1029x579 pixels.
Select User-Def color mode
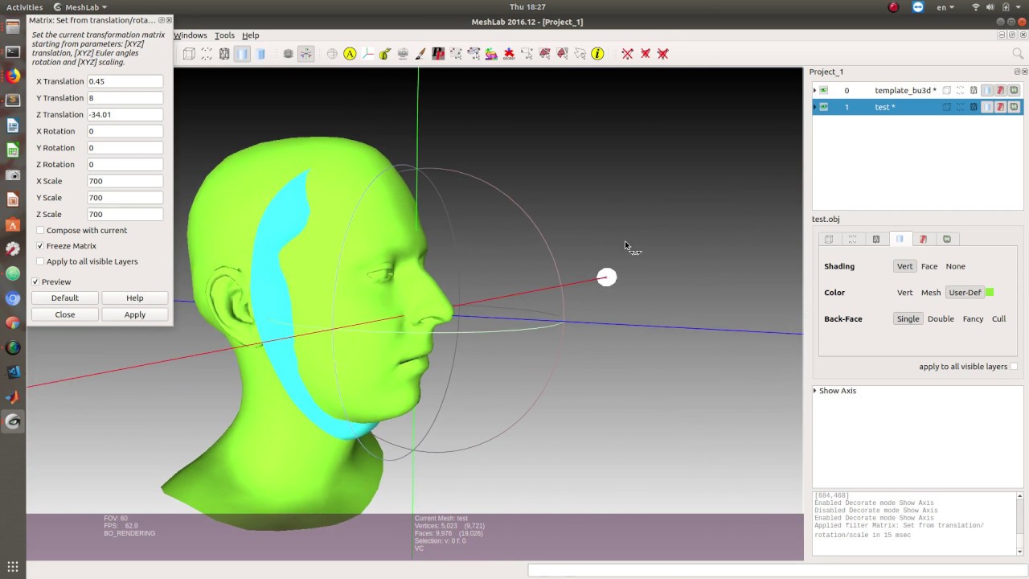[965, 293]
